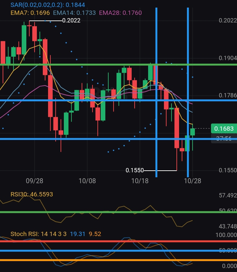Viewport: 237px width, 272px height.
Task: Select the SAR indicator value label
Action: (48, 5)
